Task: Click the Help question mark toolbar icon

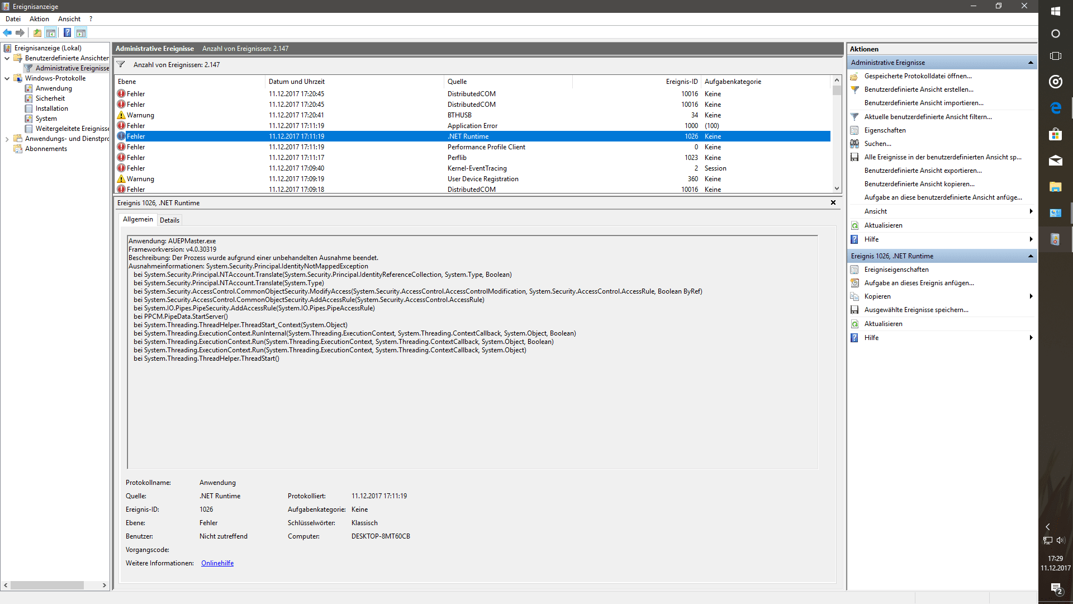Action: click(67, 32)
